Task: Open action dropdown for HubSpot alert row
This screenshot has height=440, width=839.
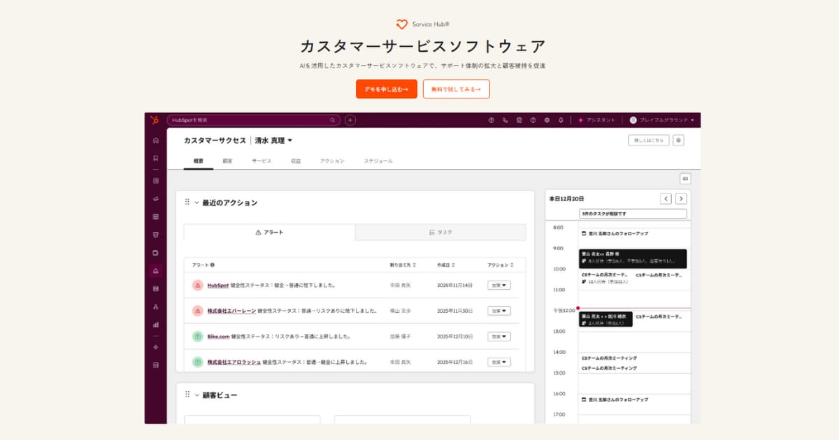Action: (499, 285)
